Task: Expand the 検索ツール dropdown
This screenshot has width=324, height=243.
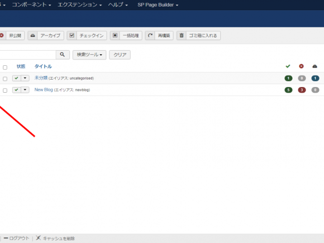Action: (89, 55)
